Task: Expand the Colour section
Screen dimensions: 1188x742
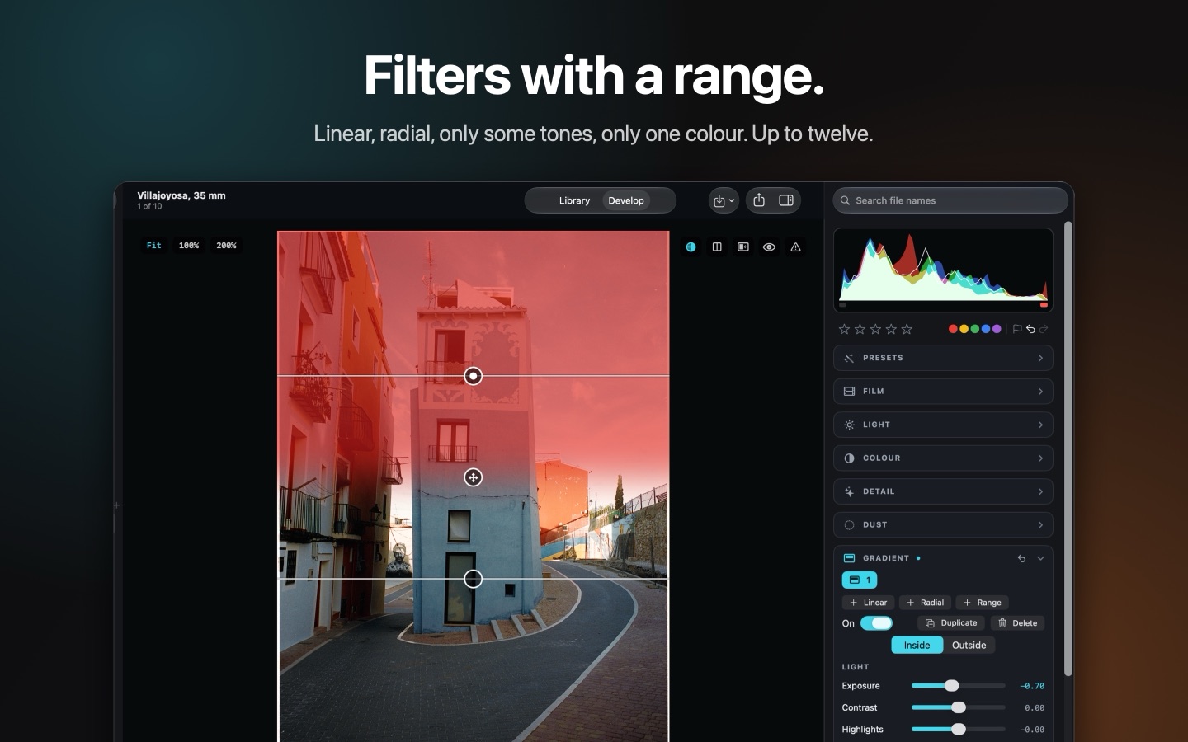Action: [x=943, y=458]
